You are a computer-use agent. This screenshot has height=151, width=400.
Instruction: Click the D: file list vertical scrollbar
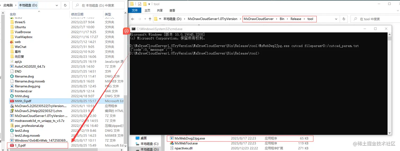[x=125, y=80]
